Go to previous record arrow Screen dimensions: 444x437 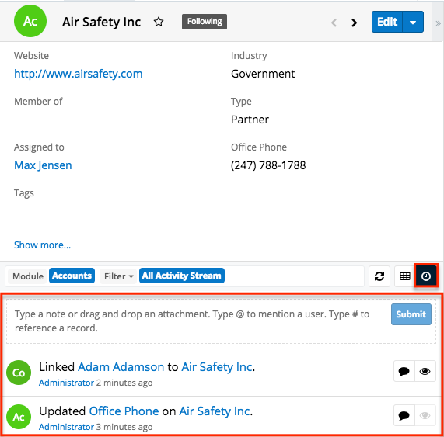click(334, 23)
